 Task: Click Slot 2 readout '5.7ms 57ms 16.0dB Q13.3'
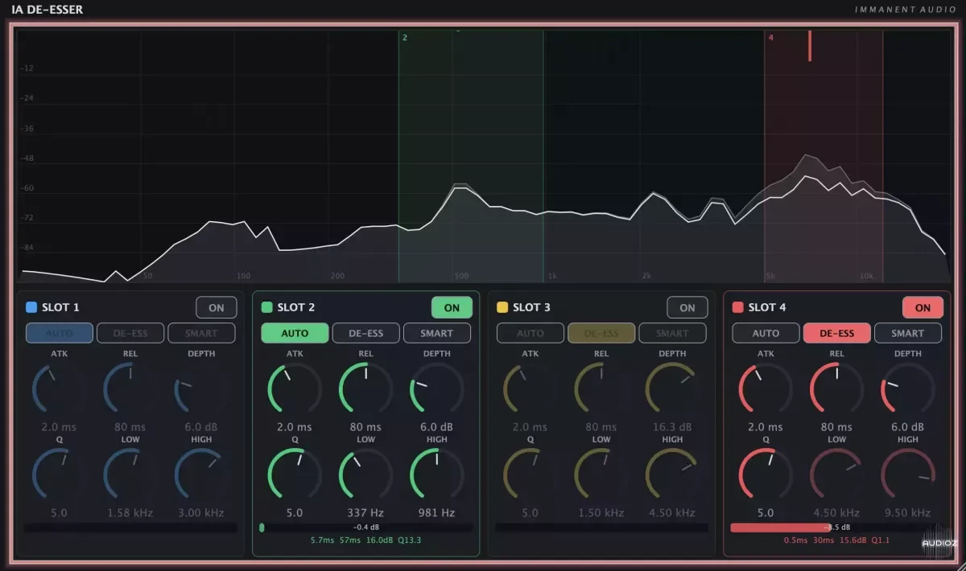click(365, 540)
